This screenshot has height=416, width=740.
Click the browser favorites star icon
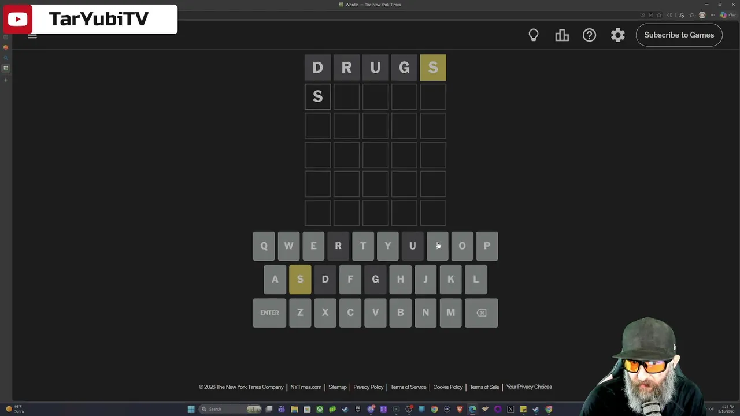(659, 15)
